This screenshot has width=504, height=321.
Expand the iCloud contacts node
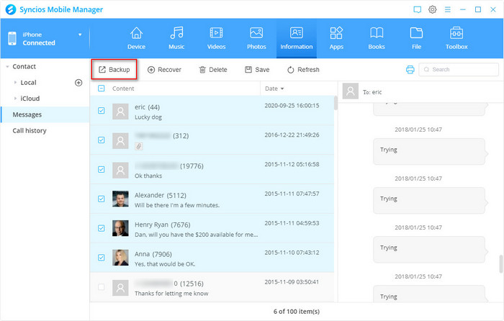15,99
